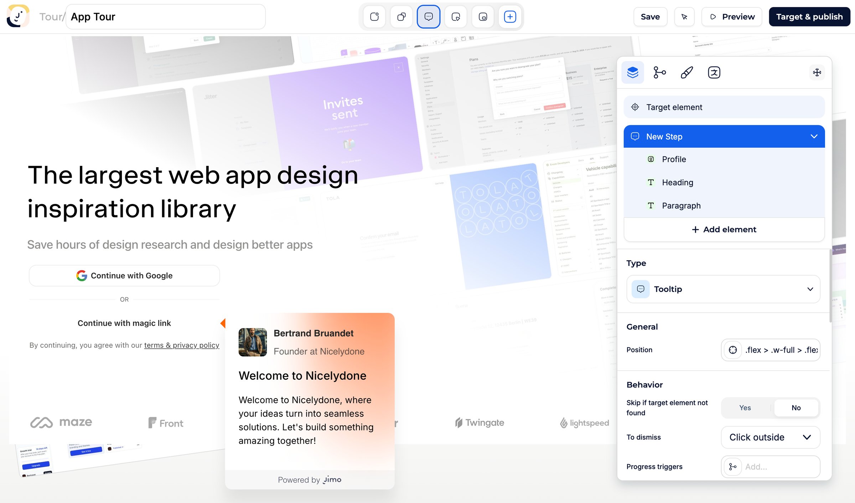855x503 pixels.
Task: Click the Position selector path field
Action: click(781, 350)
